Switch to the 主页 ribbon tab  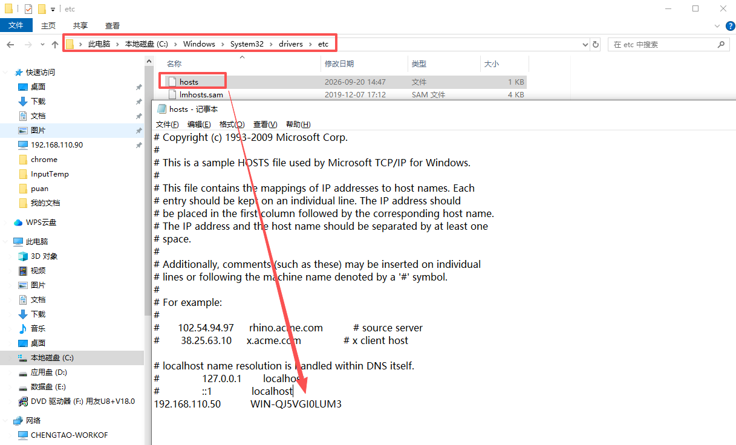point(48,25)
